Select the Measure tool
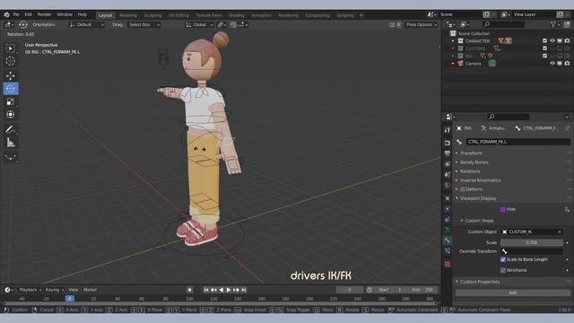574x323 pixels. pyautogui.click(x=10, y=142)
